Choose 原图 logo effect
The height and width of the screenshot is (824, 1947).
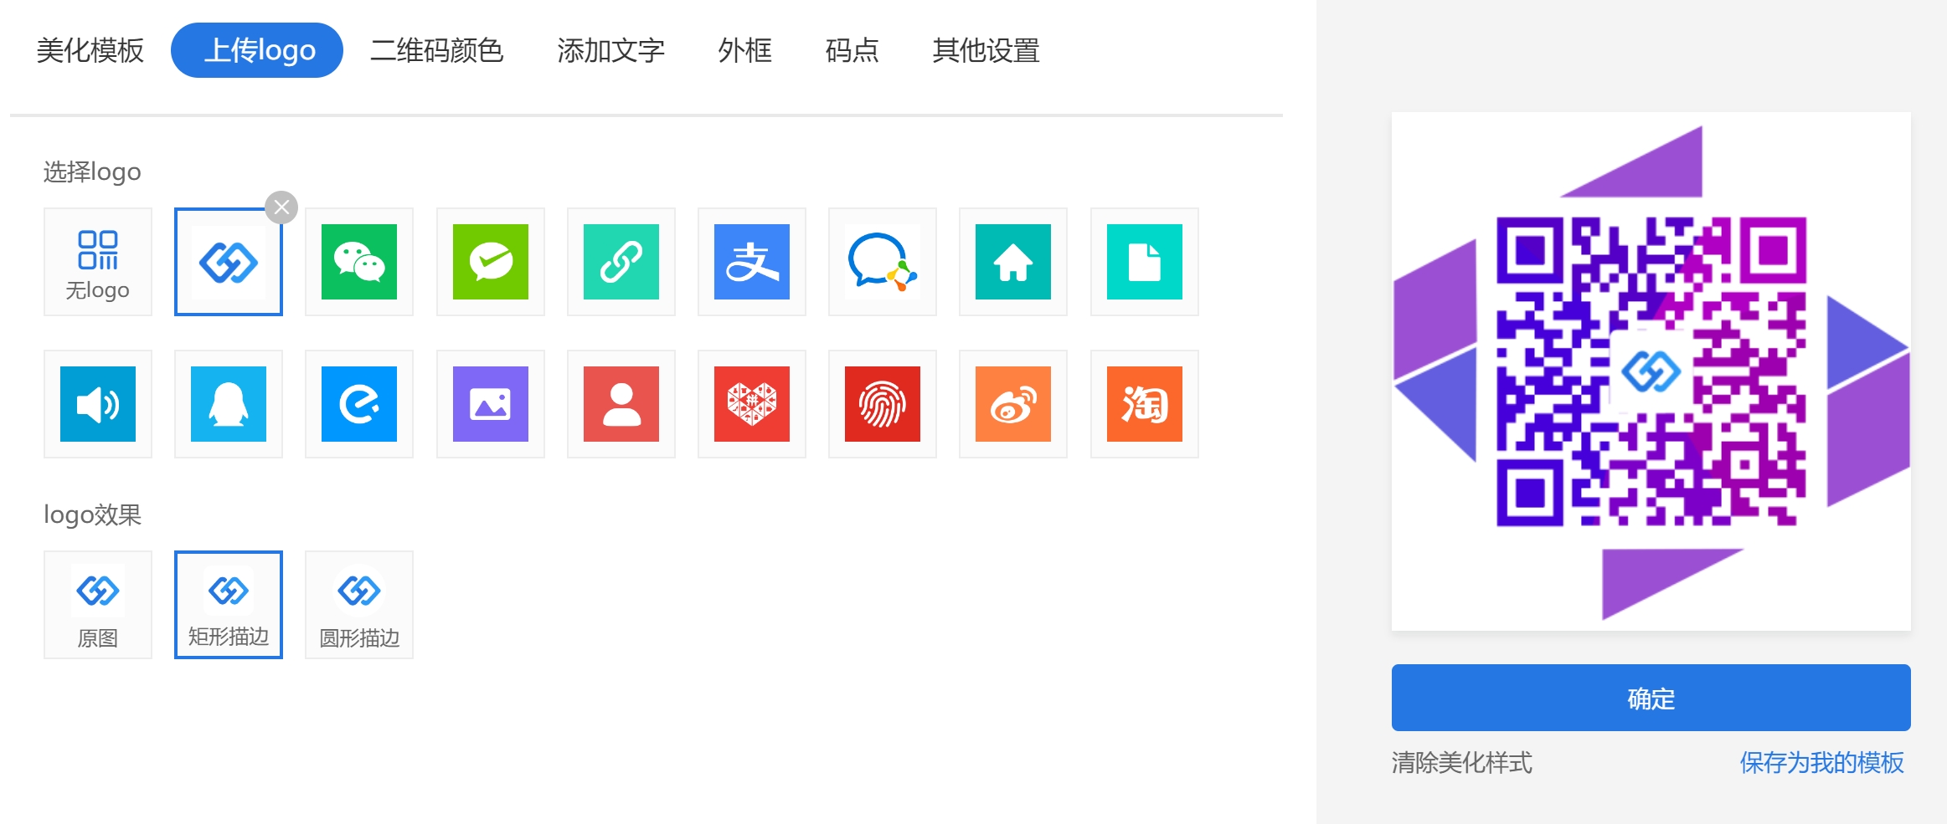[x=98, y=605]
